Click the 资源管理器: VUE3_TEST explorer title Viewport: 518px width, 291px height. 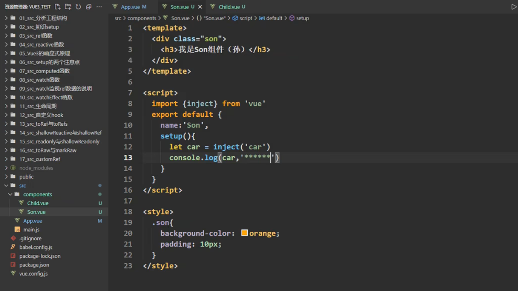(28, 7)
